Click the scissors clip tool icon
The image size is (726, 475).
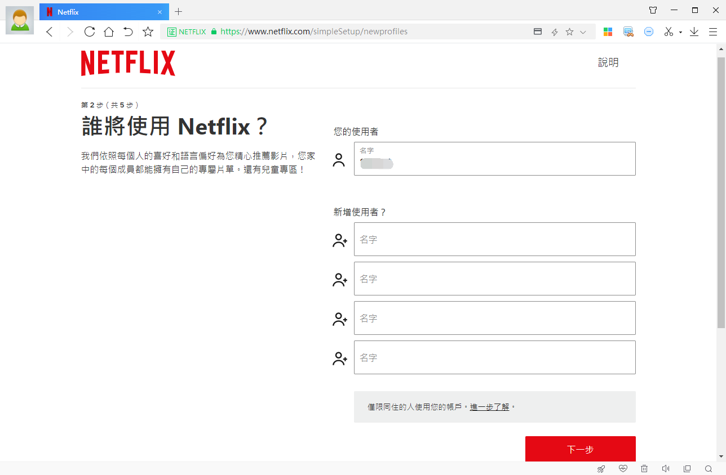point(669,32)
